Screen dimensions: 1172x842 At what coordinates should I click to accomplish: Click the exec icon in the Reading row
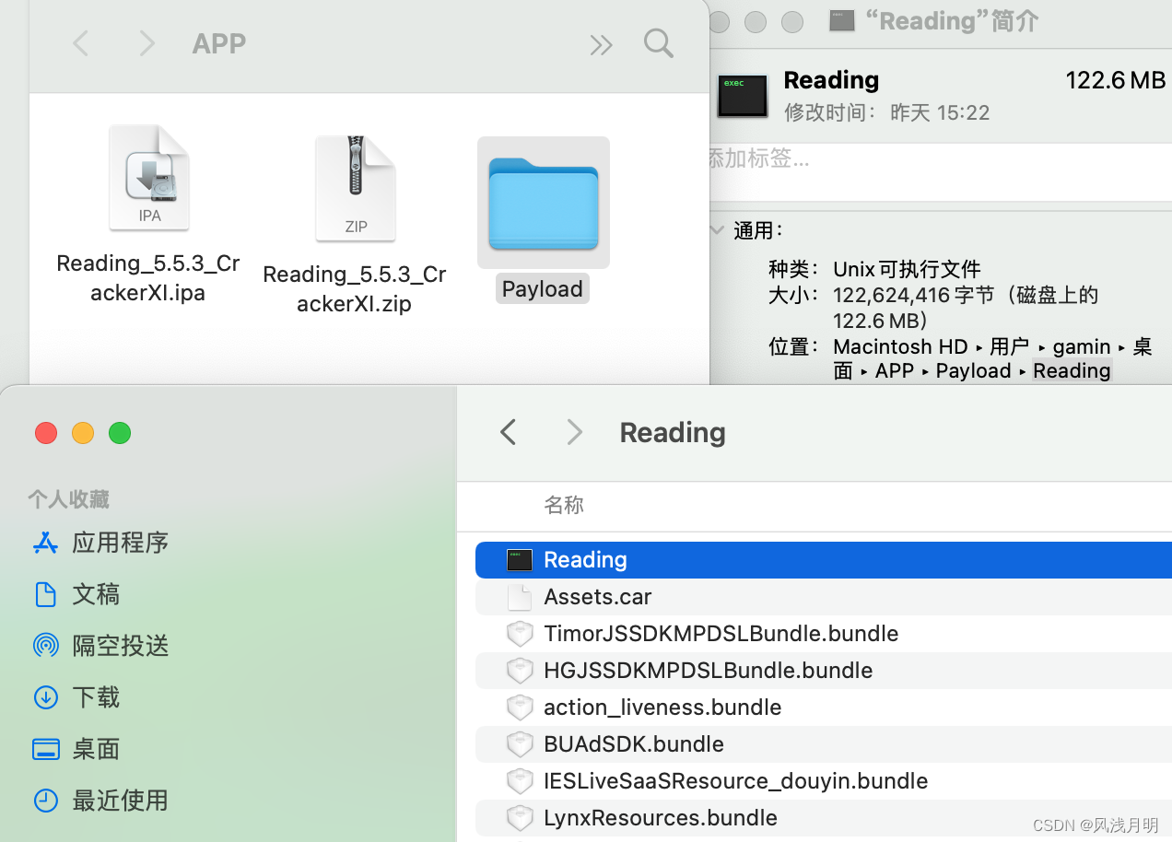(520, 560)
